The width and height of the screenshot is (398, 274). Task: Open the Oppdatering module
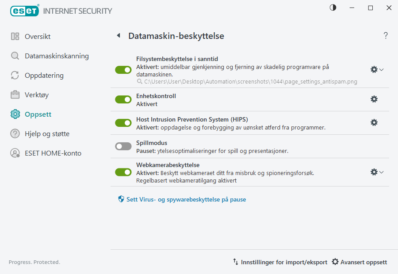point(44,75)
